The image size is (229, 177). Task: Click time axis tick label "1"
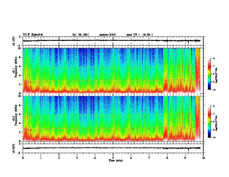[41, 158]
